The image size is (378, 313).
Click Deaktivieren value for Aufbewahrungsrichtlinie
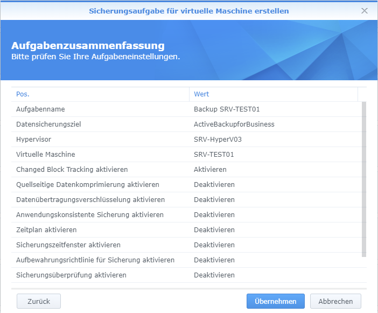214,260
